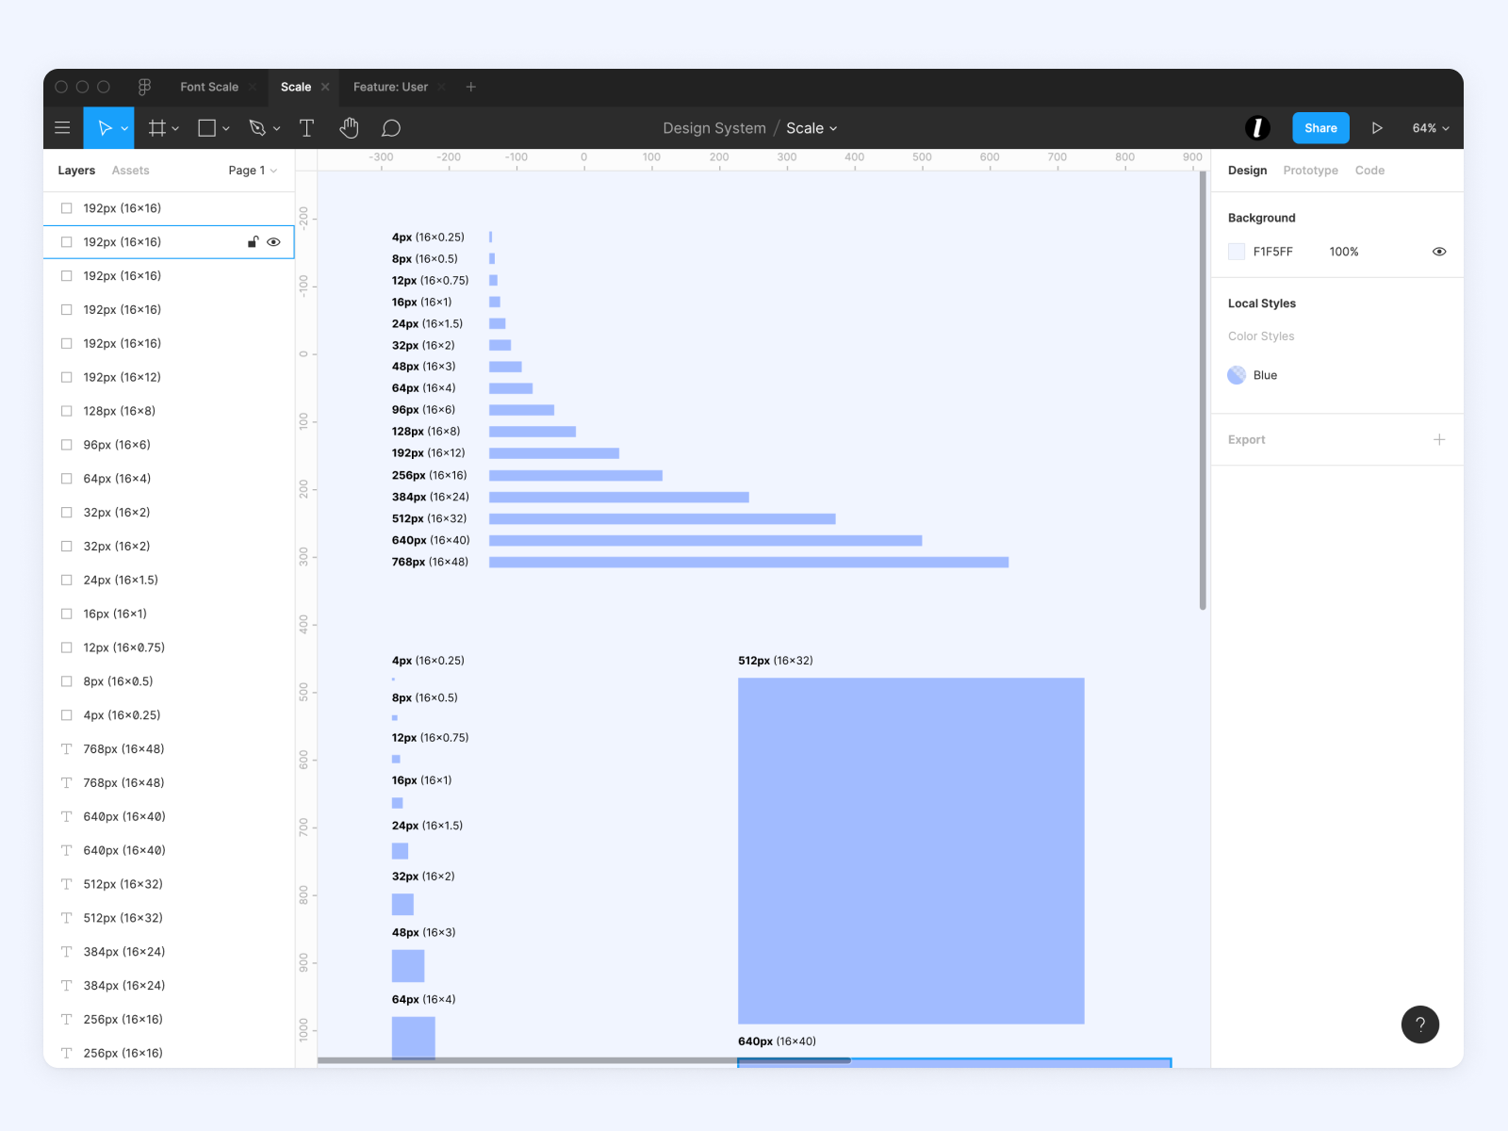Screen dimensions: 1508x1131
Task: Activate the Hand tool
Action: (x=349, y=128)
